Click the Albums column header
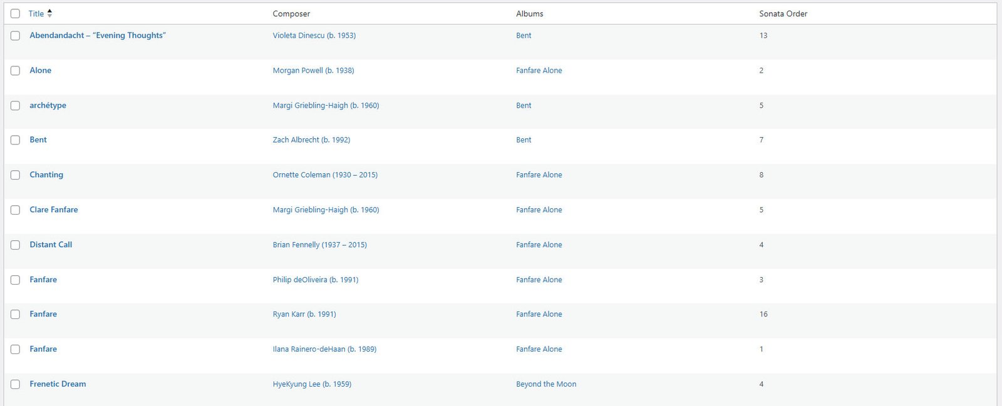The image size is (1002, 406). 530,14
